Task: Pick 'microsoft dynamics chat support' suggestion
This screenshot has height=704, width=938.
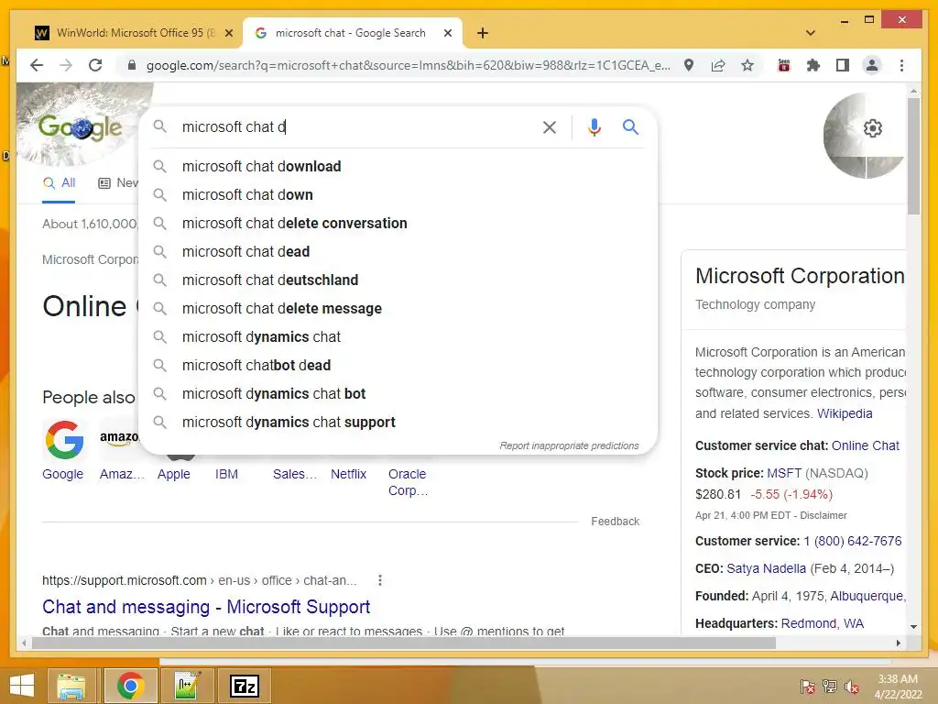Action: (398, 422)
